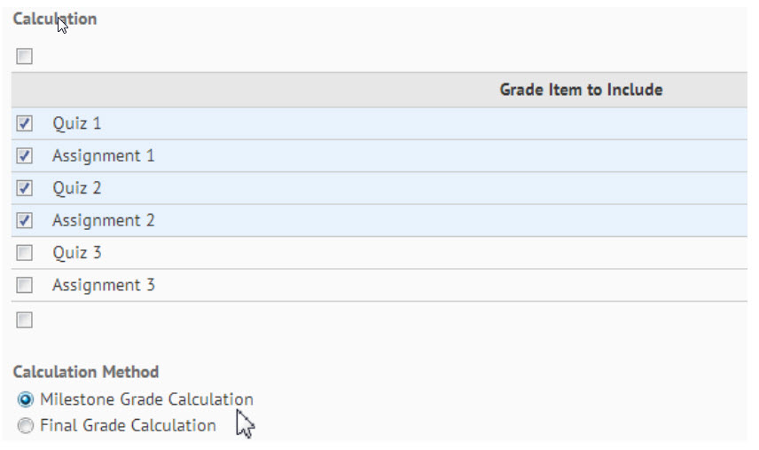Toggle the select-all checkbox above the table header
759x450 pixels.
tap(25, 57)
